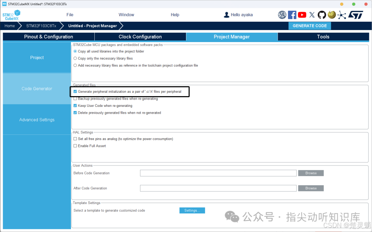The image size is (372, 232).
Task: Click the ST logo icon
Action: 355,15
